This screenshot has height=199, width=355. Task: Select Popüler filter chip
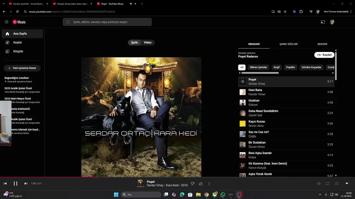pyautogui.click(x=291, y=67)
